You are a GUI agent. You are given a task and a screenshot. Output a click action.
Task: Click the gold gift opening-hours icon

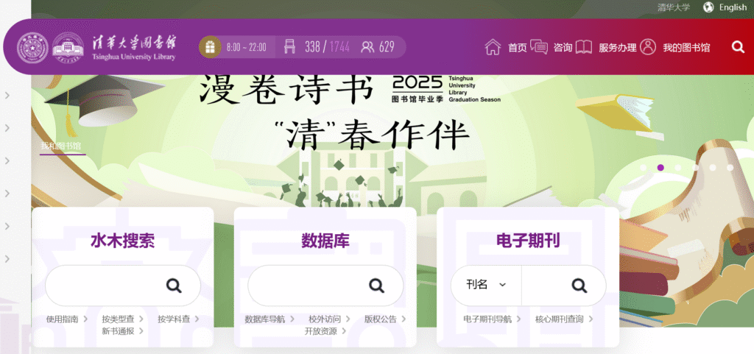click(210, 47)
